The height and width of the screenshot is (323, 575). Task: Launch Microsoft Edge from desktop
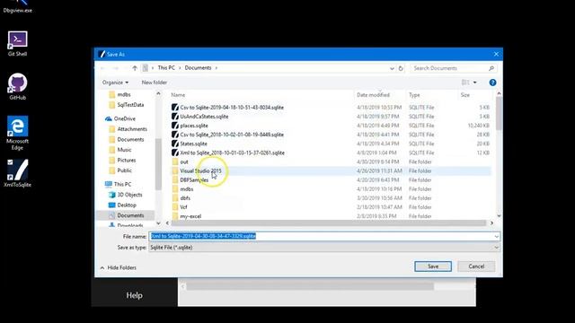17,133
